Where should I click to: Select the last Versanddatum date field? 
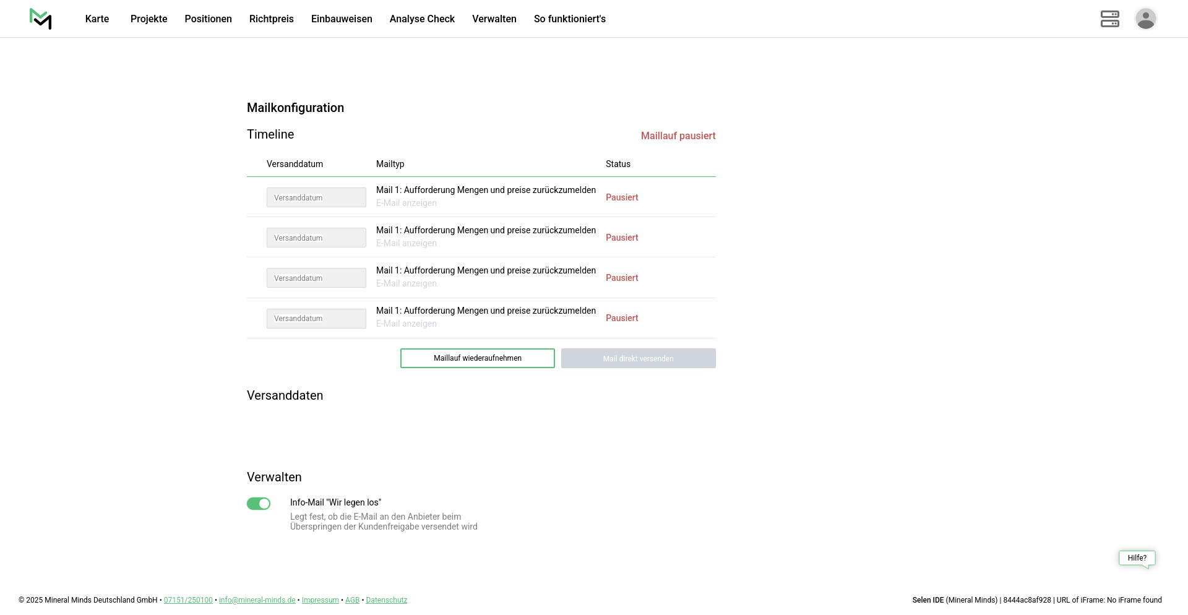pos(316,319)
